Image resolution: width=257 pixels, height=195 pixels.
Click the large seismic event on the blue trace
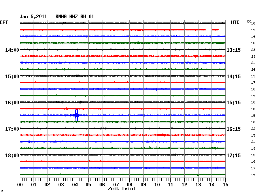tap(77, 115)
